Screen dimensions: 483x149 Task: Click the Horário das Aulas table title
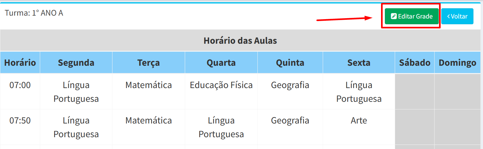[240, 41]
